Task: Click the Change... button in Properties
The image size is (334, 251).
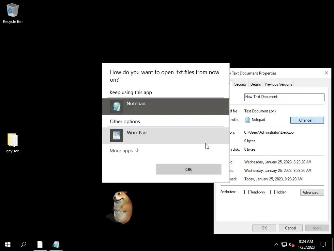Action: tap(307, 120)
